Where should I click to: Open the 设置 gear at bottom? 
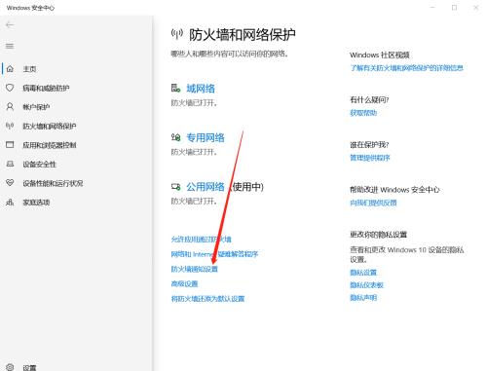(x=10, y=367)
